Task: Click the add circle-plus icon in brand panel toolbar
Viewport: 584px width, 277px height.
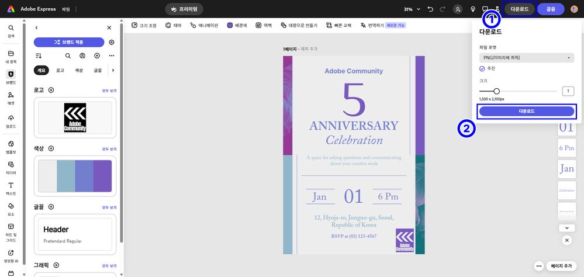Action: 97,56
